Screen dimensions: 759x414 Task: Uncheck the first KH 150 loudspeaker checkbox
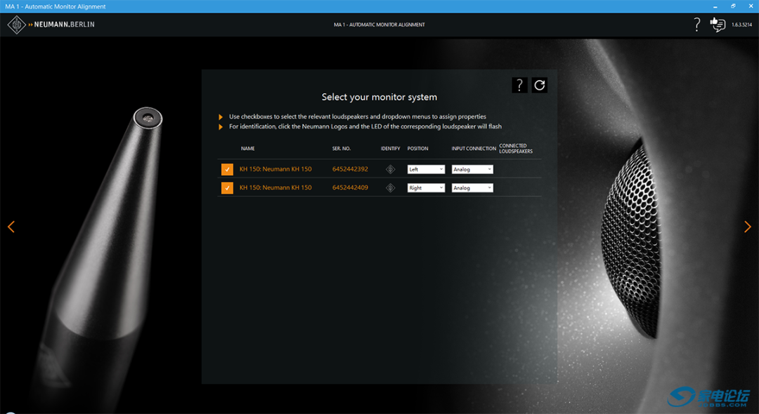[x=227, y=169]
